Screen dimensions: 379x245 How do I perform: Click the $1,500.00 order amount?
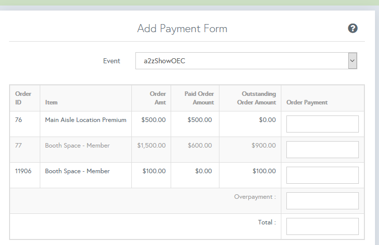click(151, 146)
